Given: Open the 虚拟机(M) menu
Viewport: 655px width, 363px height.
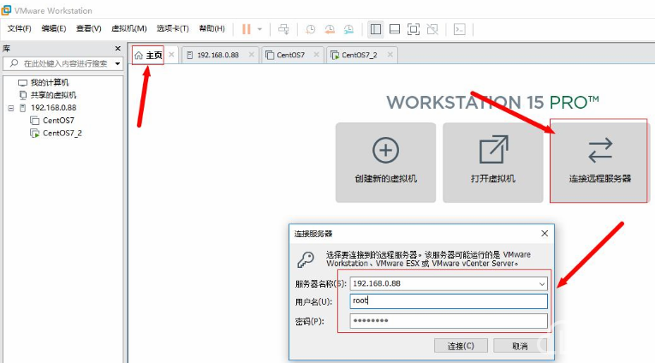Looking at the screenshot, I should click(x=129, y=28).
